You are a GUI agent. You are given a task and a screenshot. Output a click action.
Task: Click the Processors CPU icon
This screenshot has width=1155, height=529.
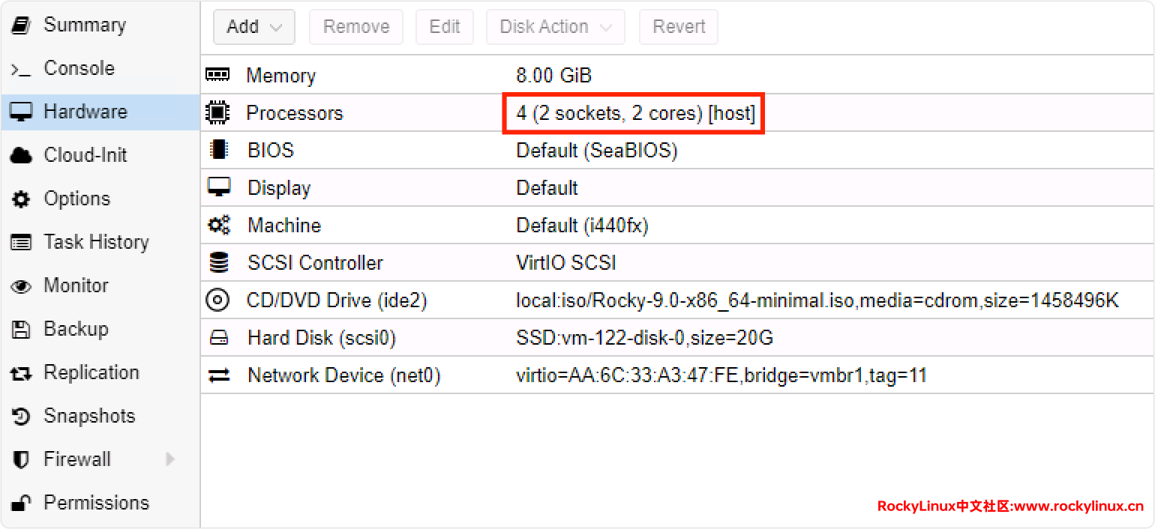(218, 113)
